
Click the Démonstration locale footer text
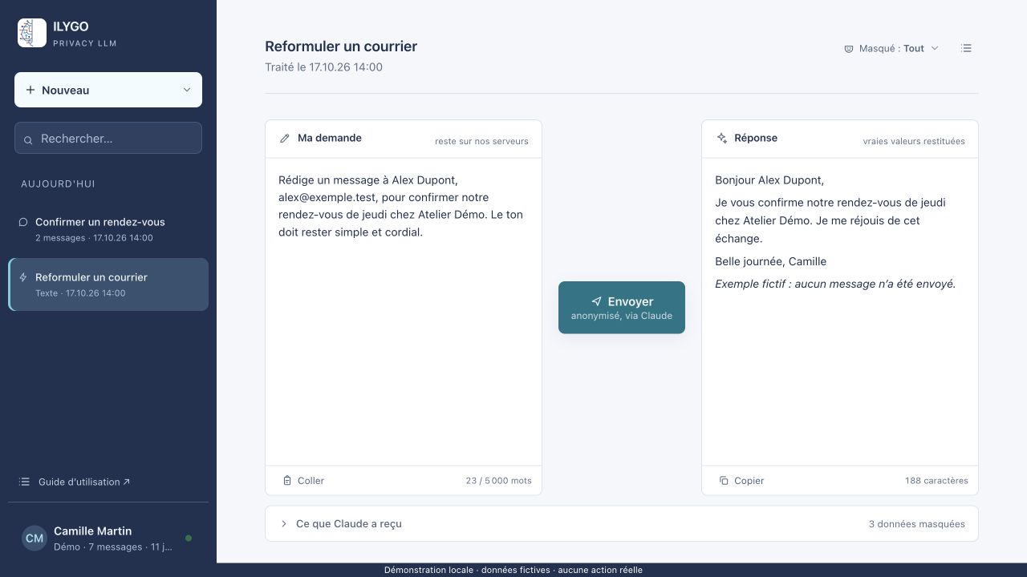coord(513,570)
